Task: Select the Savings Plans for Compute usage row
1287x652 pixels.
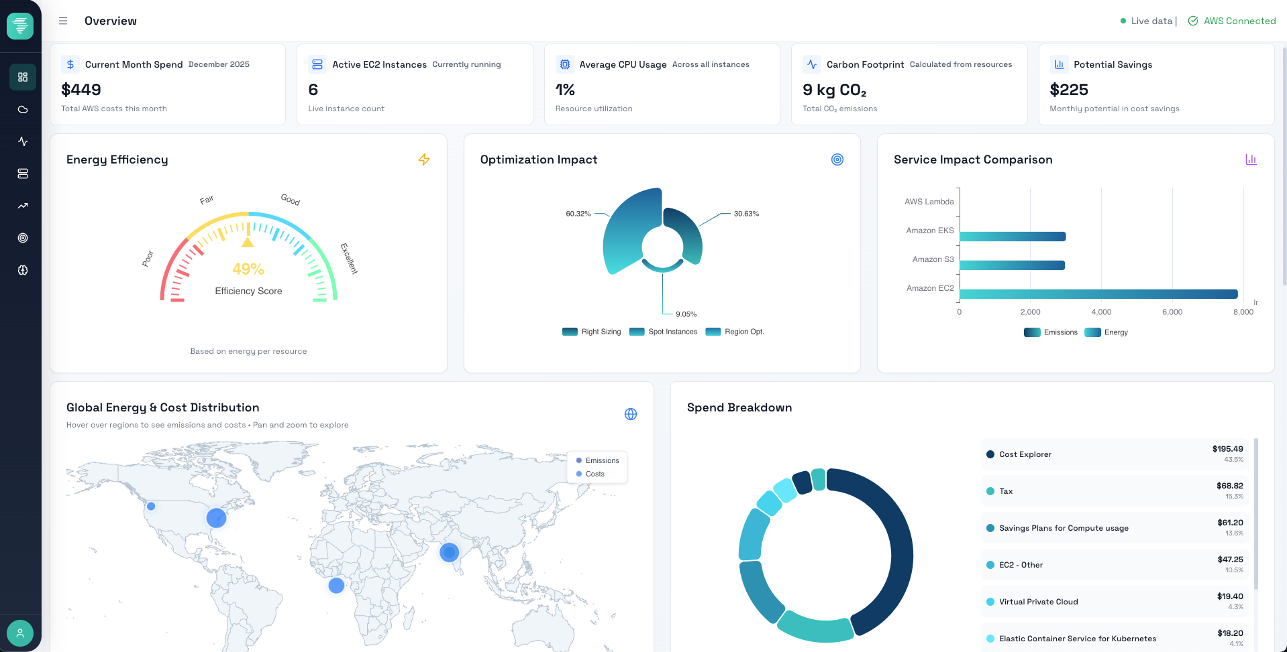Action: point(1114,528)
